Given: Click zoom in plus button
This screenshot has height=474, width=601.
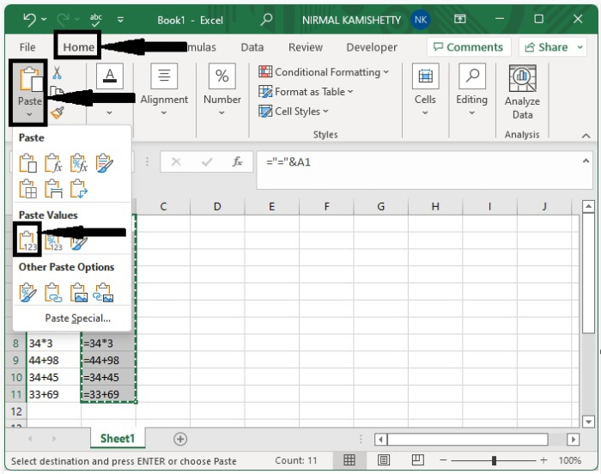Looking at the screenshot, I should tap(543, 459).
